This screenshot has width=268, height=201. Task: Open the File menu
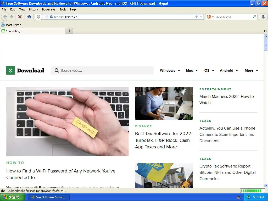(4, 9)
